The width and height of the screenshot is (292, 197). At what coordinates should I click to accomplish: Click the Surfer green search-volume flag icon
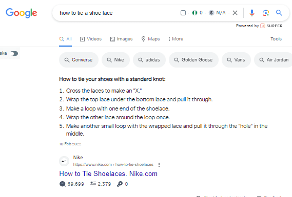click(194, 13)
